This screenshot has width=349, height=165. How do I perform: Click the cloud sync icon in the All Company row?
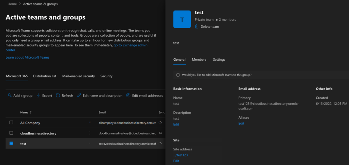click(x=160, y=123)
